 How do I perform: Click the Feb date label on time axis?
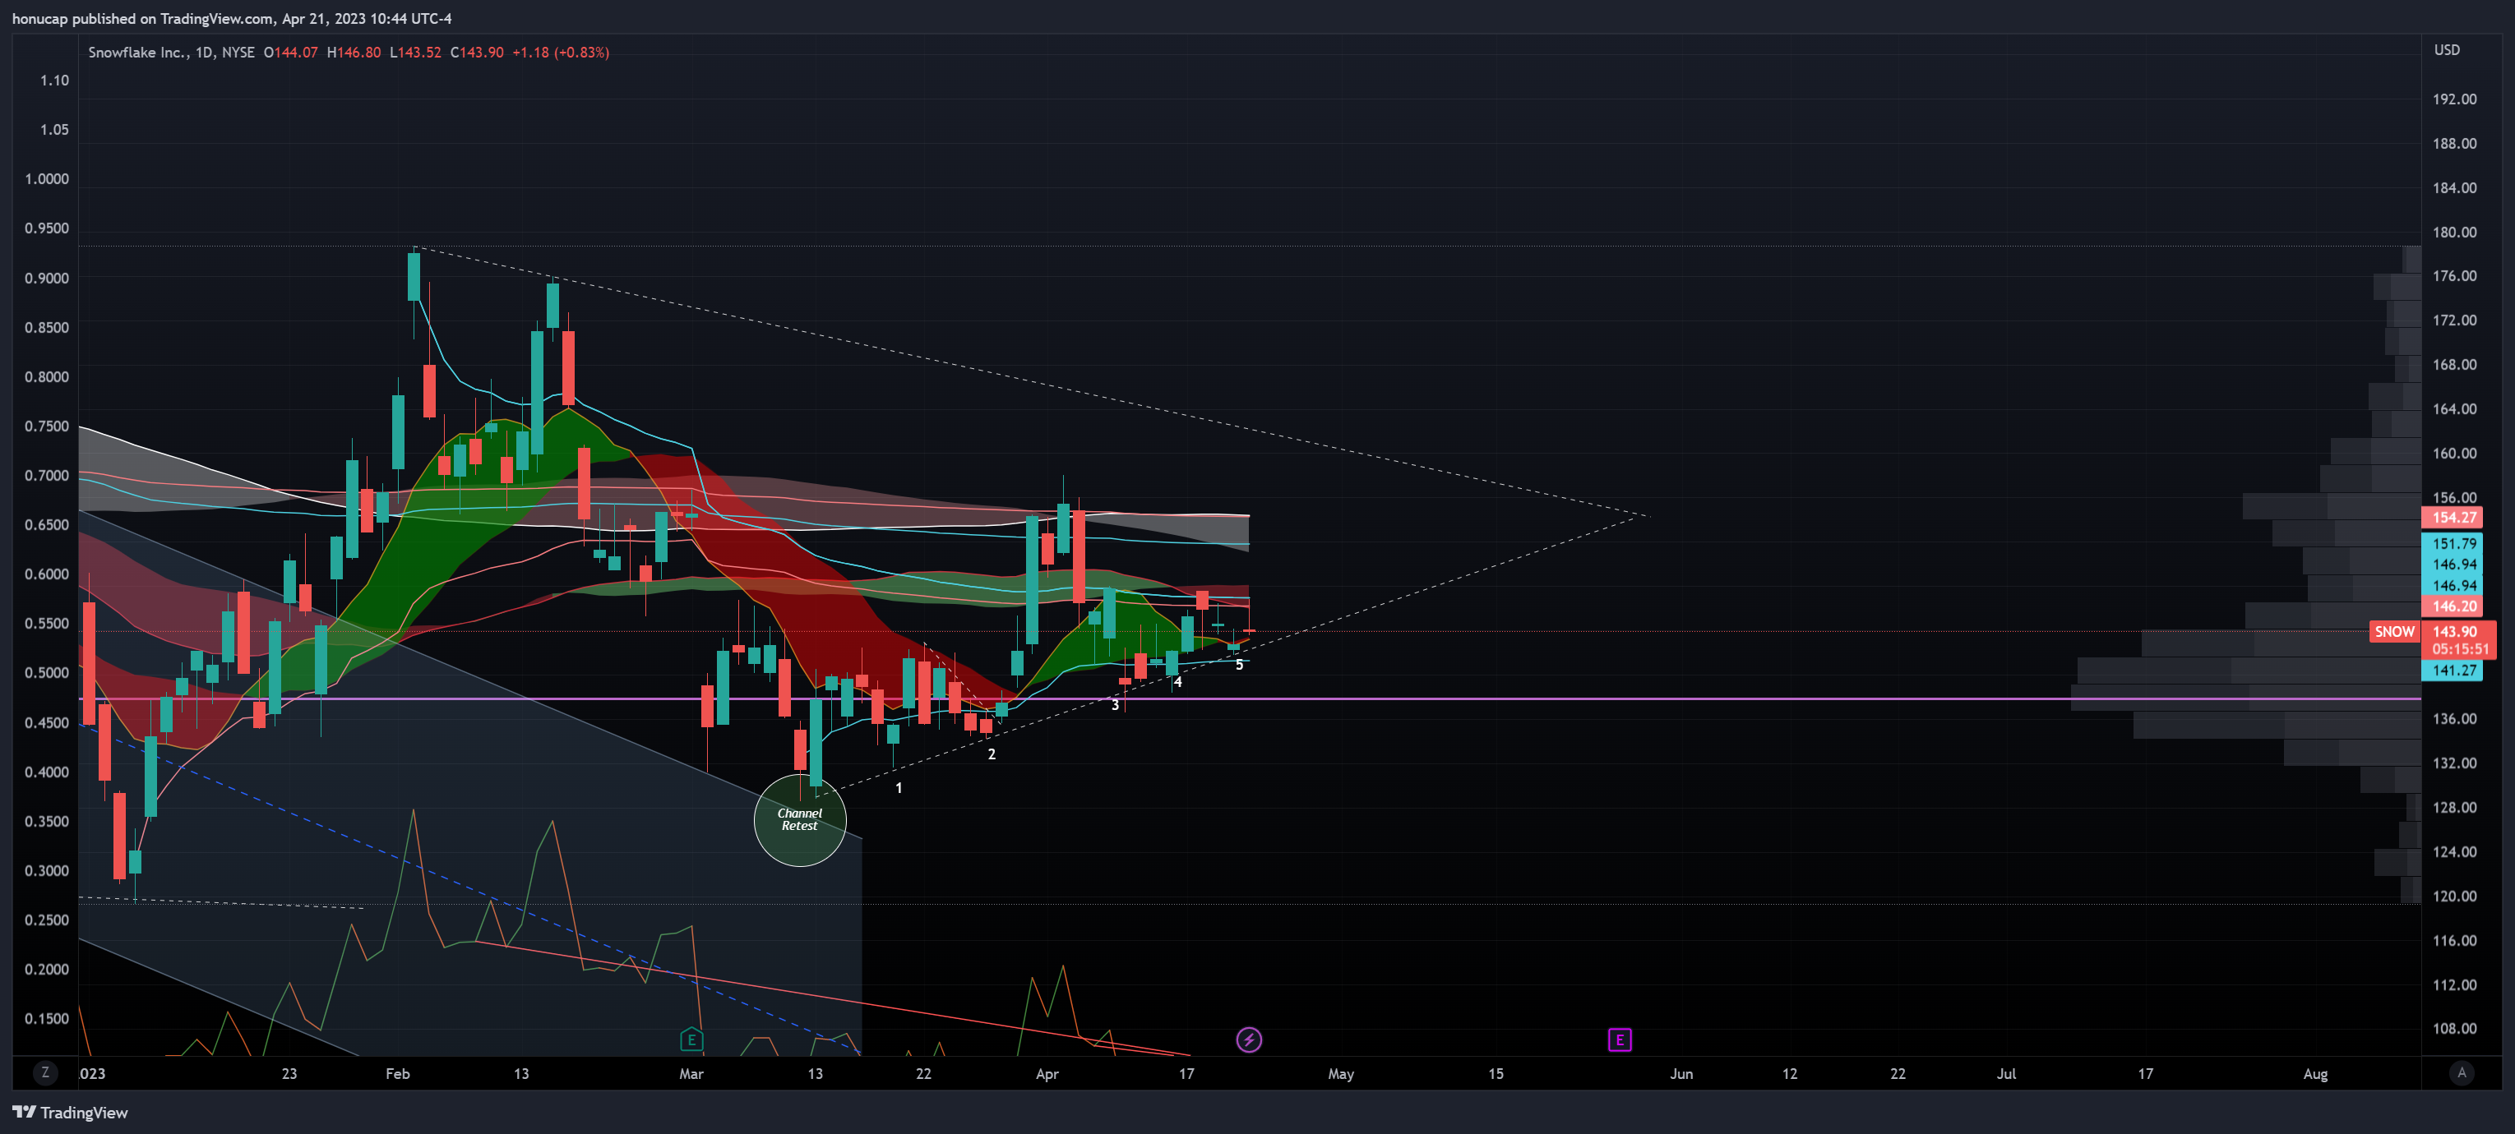(397, 1073)
